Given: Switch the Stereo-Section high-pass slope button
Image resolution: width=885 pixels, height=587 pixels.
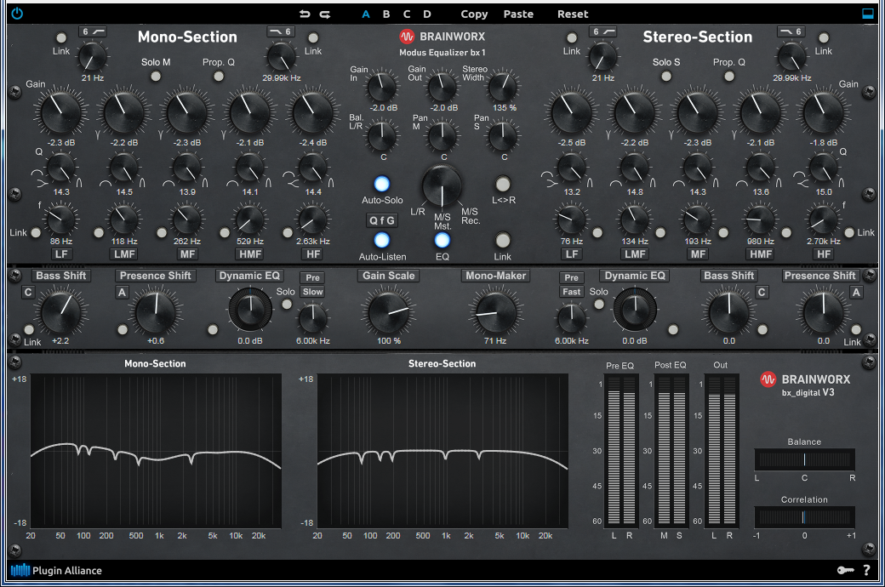Looking at the screenshot, I should pos(602,31).
